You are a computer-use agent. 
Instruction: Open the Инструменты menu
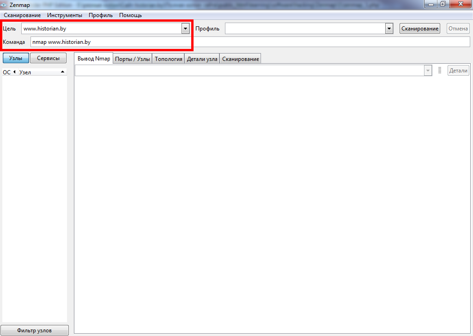[x=65, y=15]
